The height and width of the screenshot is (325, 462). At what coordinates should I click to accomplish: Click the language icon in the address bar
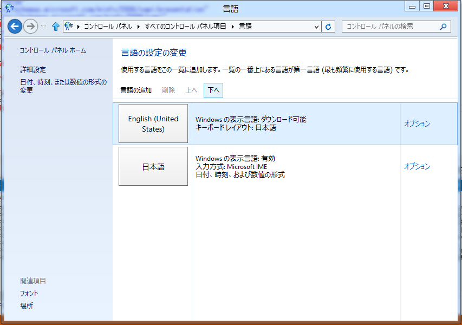(x=69, y=27)
